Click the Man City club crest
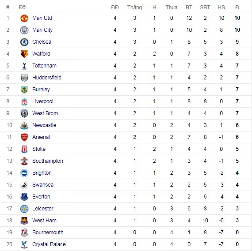Image resolution: width=252 pixels, height=251 pixels. click(x=24, y=30)
